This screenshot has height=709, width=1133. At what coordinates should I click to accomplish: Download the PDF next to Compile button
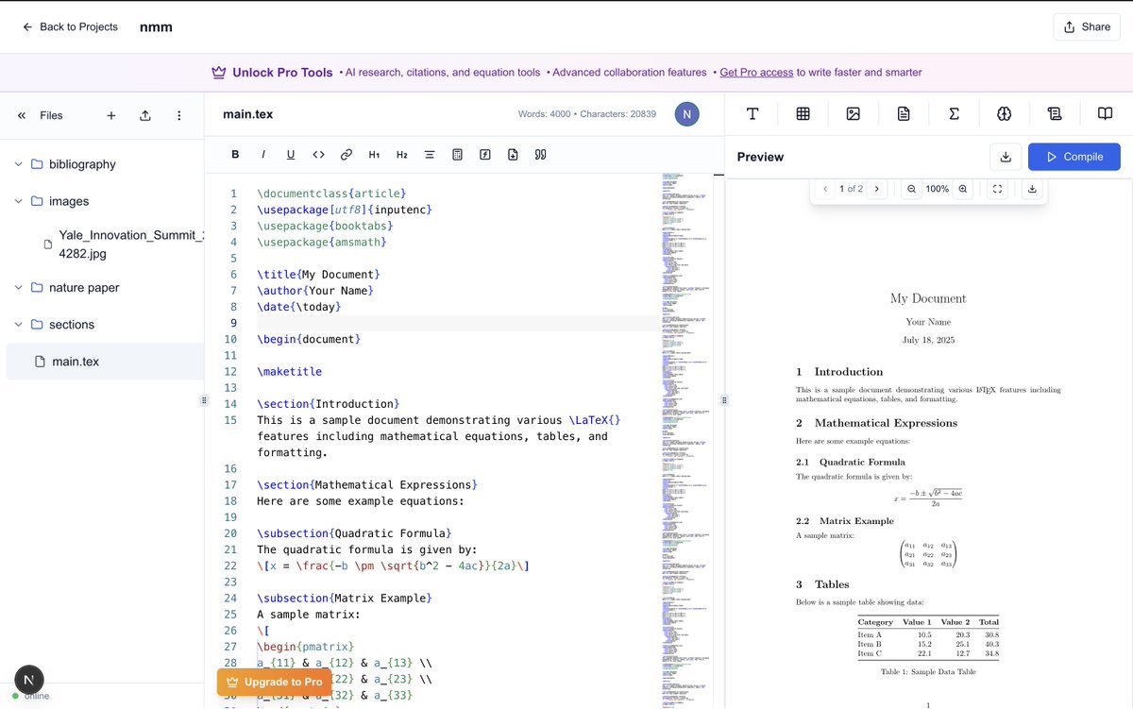(1006, 157)
